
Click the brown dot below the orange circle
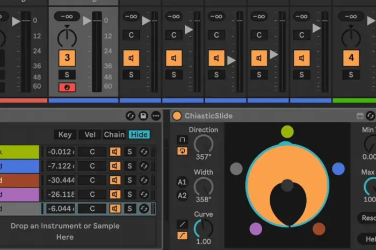coord(319,229)
